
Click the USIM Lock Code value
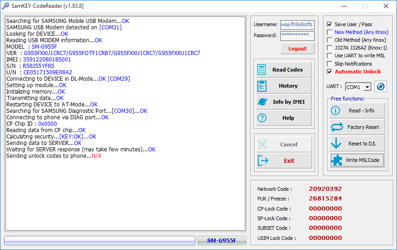325,238
